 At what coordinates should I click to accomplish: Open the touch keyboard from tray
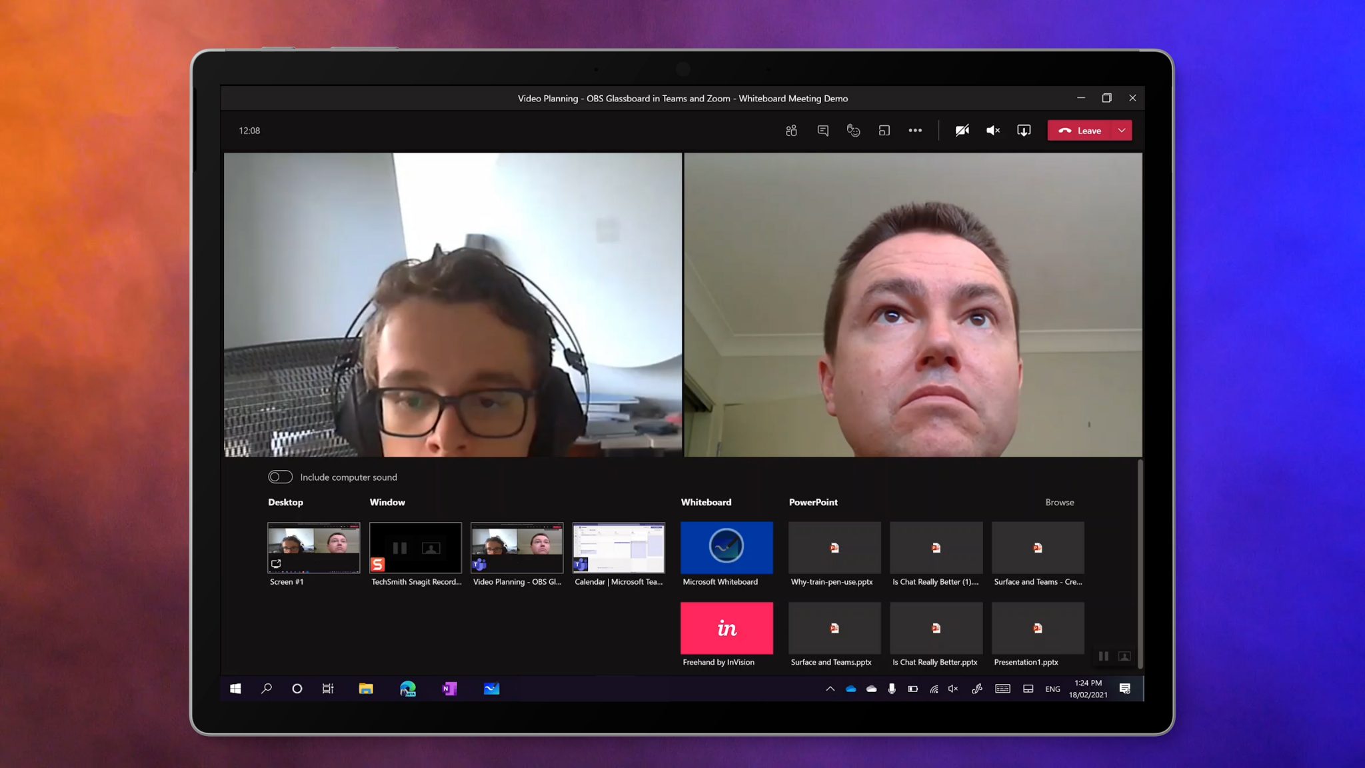[1002, 689]
